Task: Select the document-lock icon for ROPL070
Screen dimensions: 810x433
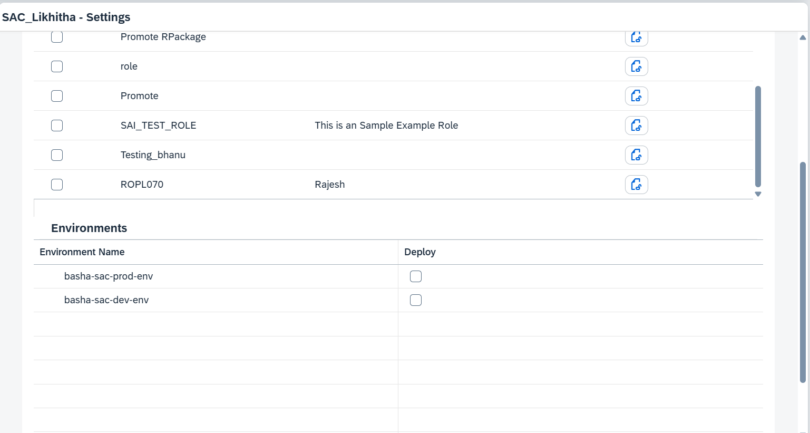Action: 636,185
